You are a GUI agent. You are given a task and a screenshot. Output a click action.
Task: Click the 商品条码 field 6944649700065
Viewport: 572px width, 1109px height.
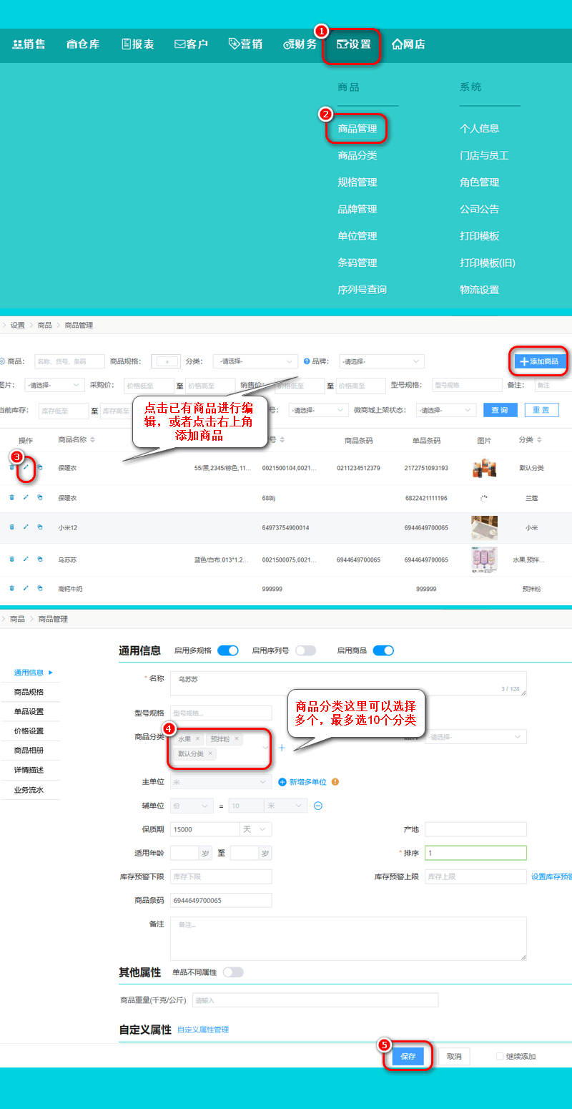pos(221,900)
